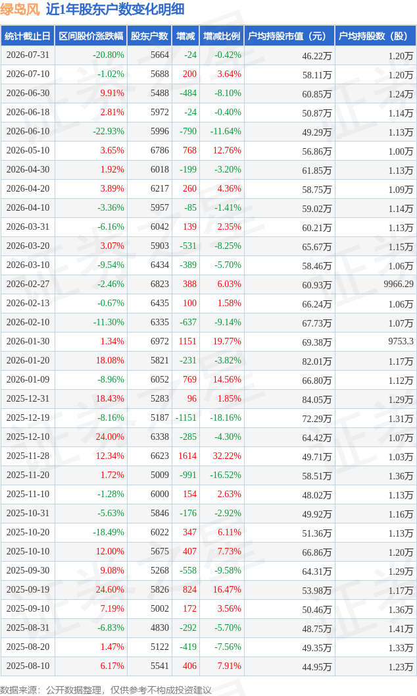Click the 84.05万 market value cell

tap(317, 400)
